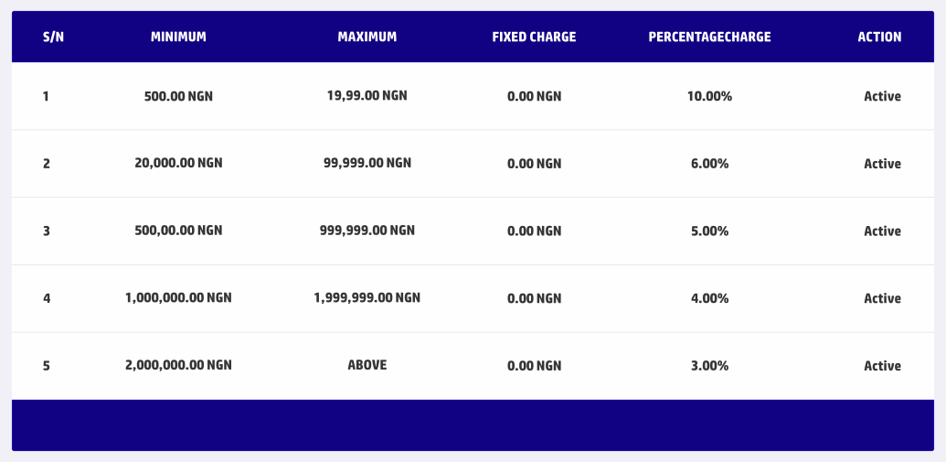Select the 10.00% percentage charge cell
The width and height of the screenshot is (946, 462).
click(709, 96)
